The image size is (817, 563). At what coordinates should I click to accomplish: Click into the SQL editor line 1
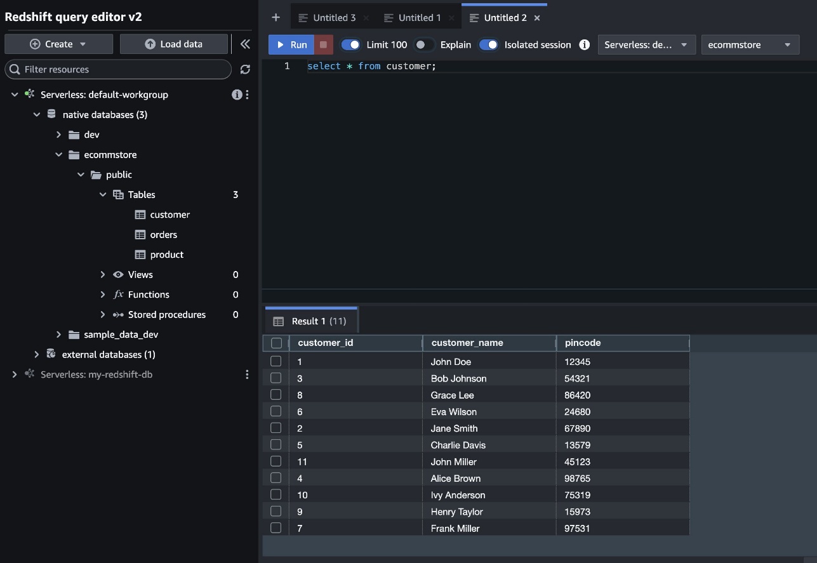561,66
